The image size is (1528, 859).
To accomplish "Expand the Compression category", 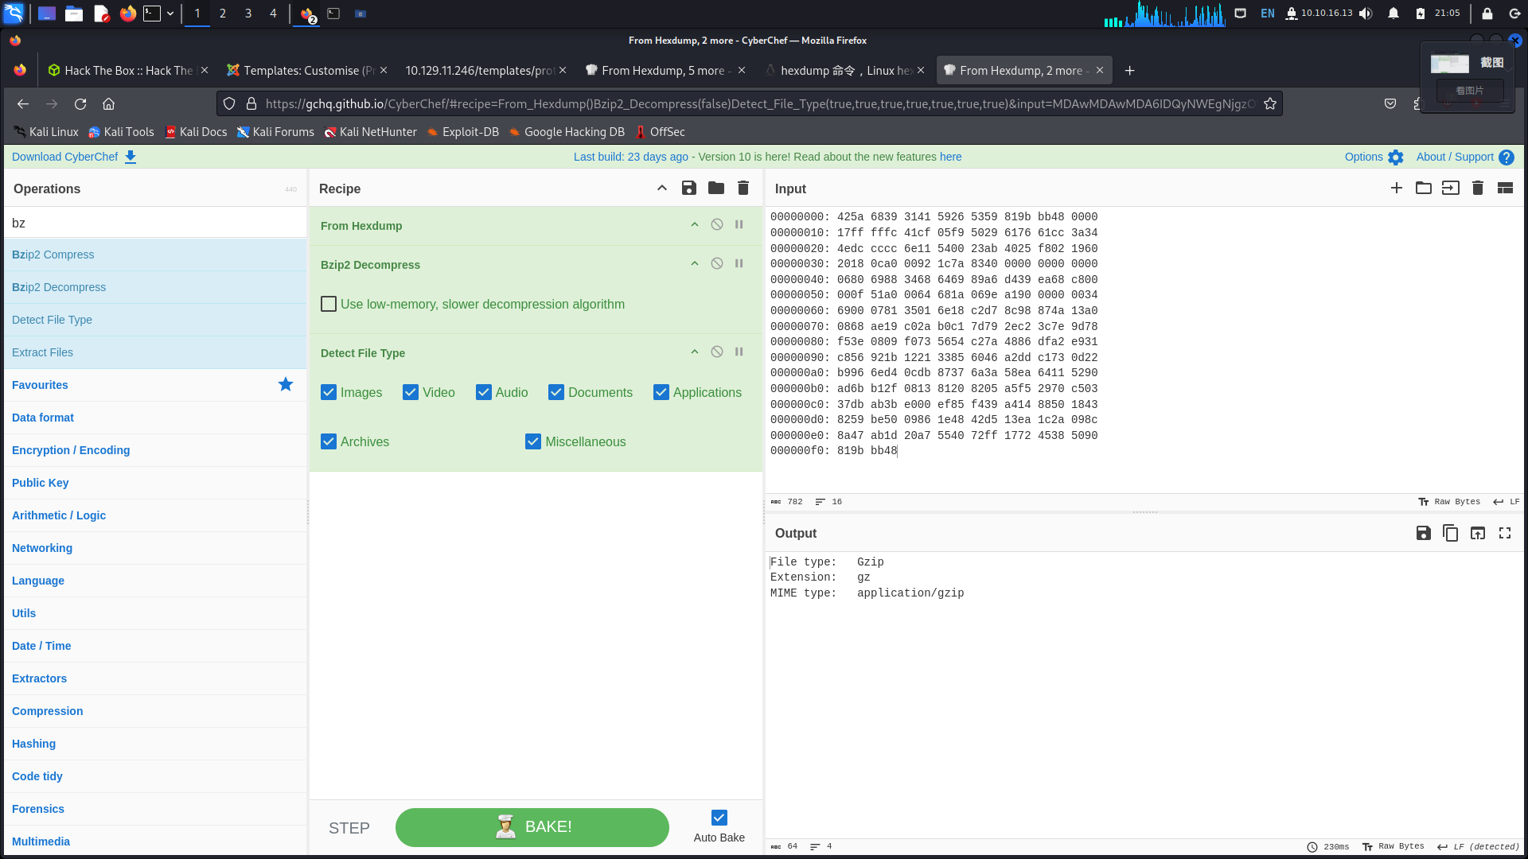I will 155,711.
